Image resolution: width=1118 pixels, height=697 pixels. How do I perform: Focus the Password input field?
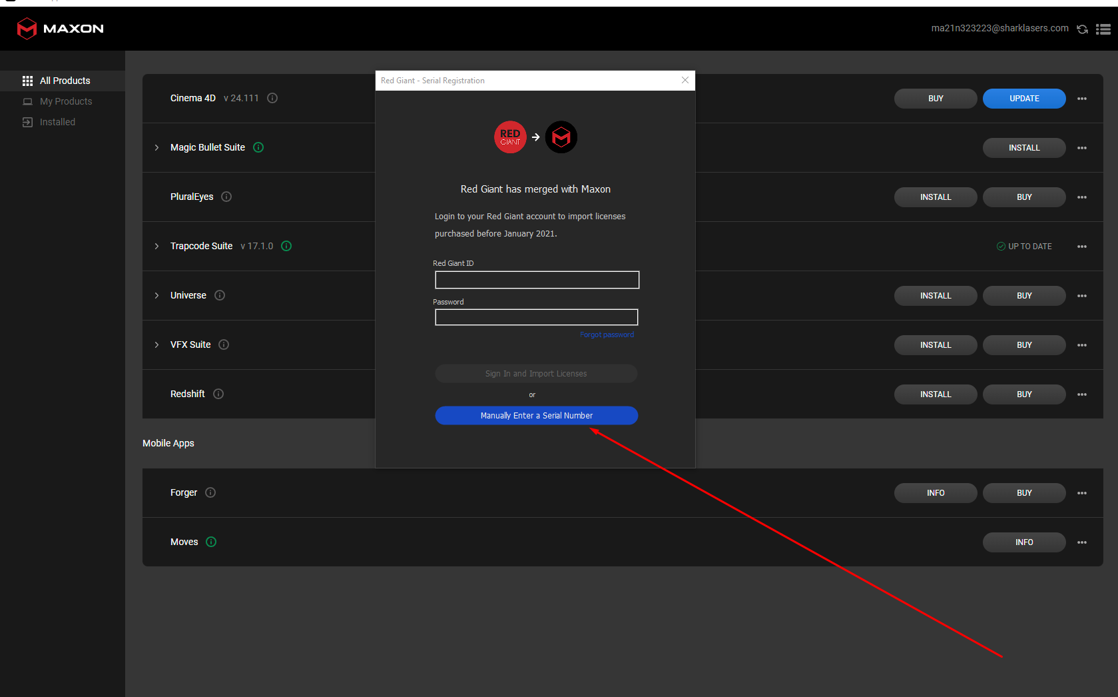537,317
